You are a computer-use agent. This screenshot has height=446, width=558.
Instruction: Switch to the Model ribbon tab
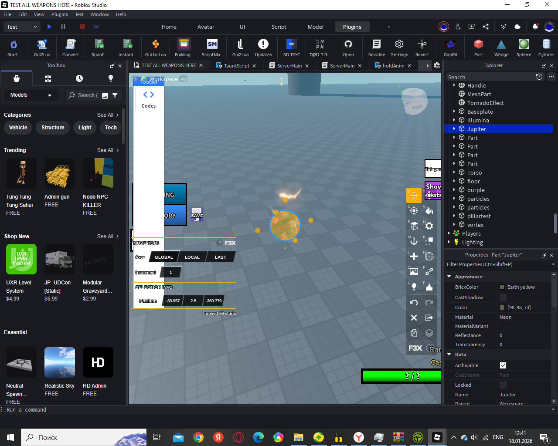(316, 27)
